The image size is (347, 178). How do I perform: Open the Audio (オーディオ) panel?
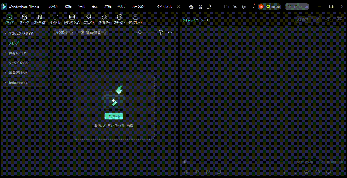(40, 19)
